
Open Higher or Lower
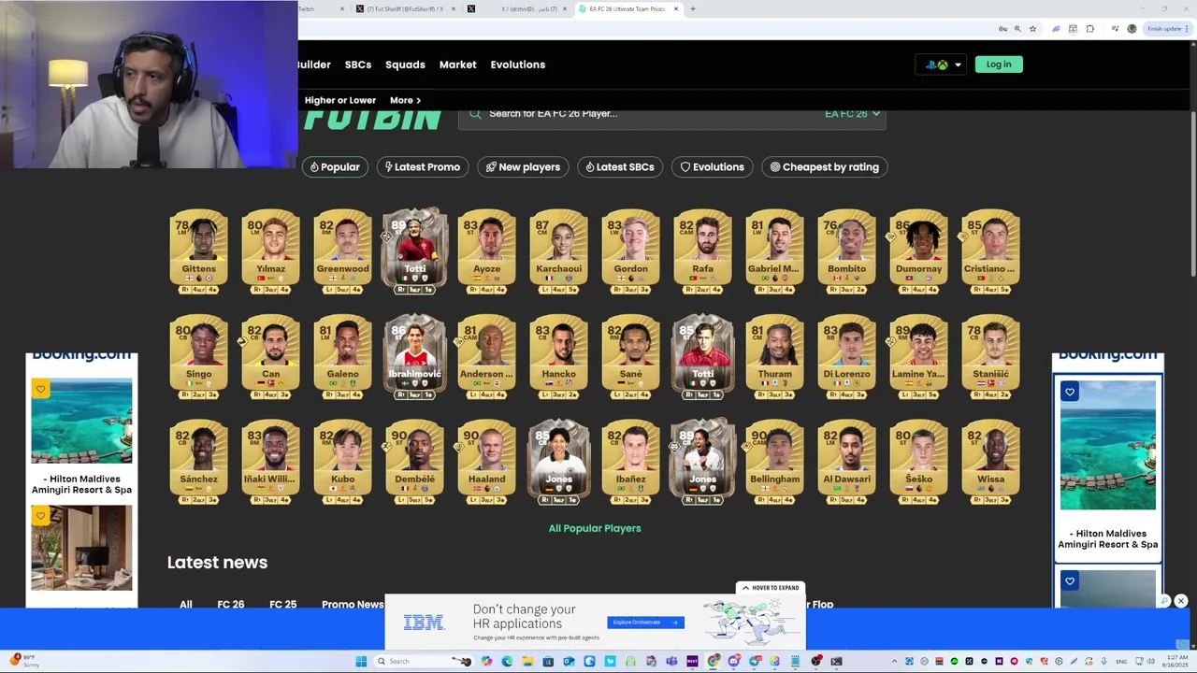tap(339, 100)
